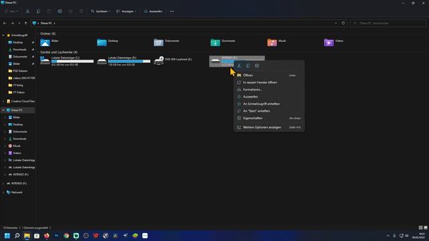Open the Windows Start menu
The height and width of the screenshot is (241, 429).
coord(7,236)
